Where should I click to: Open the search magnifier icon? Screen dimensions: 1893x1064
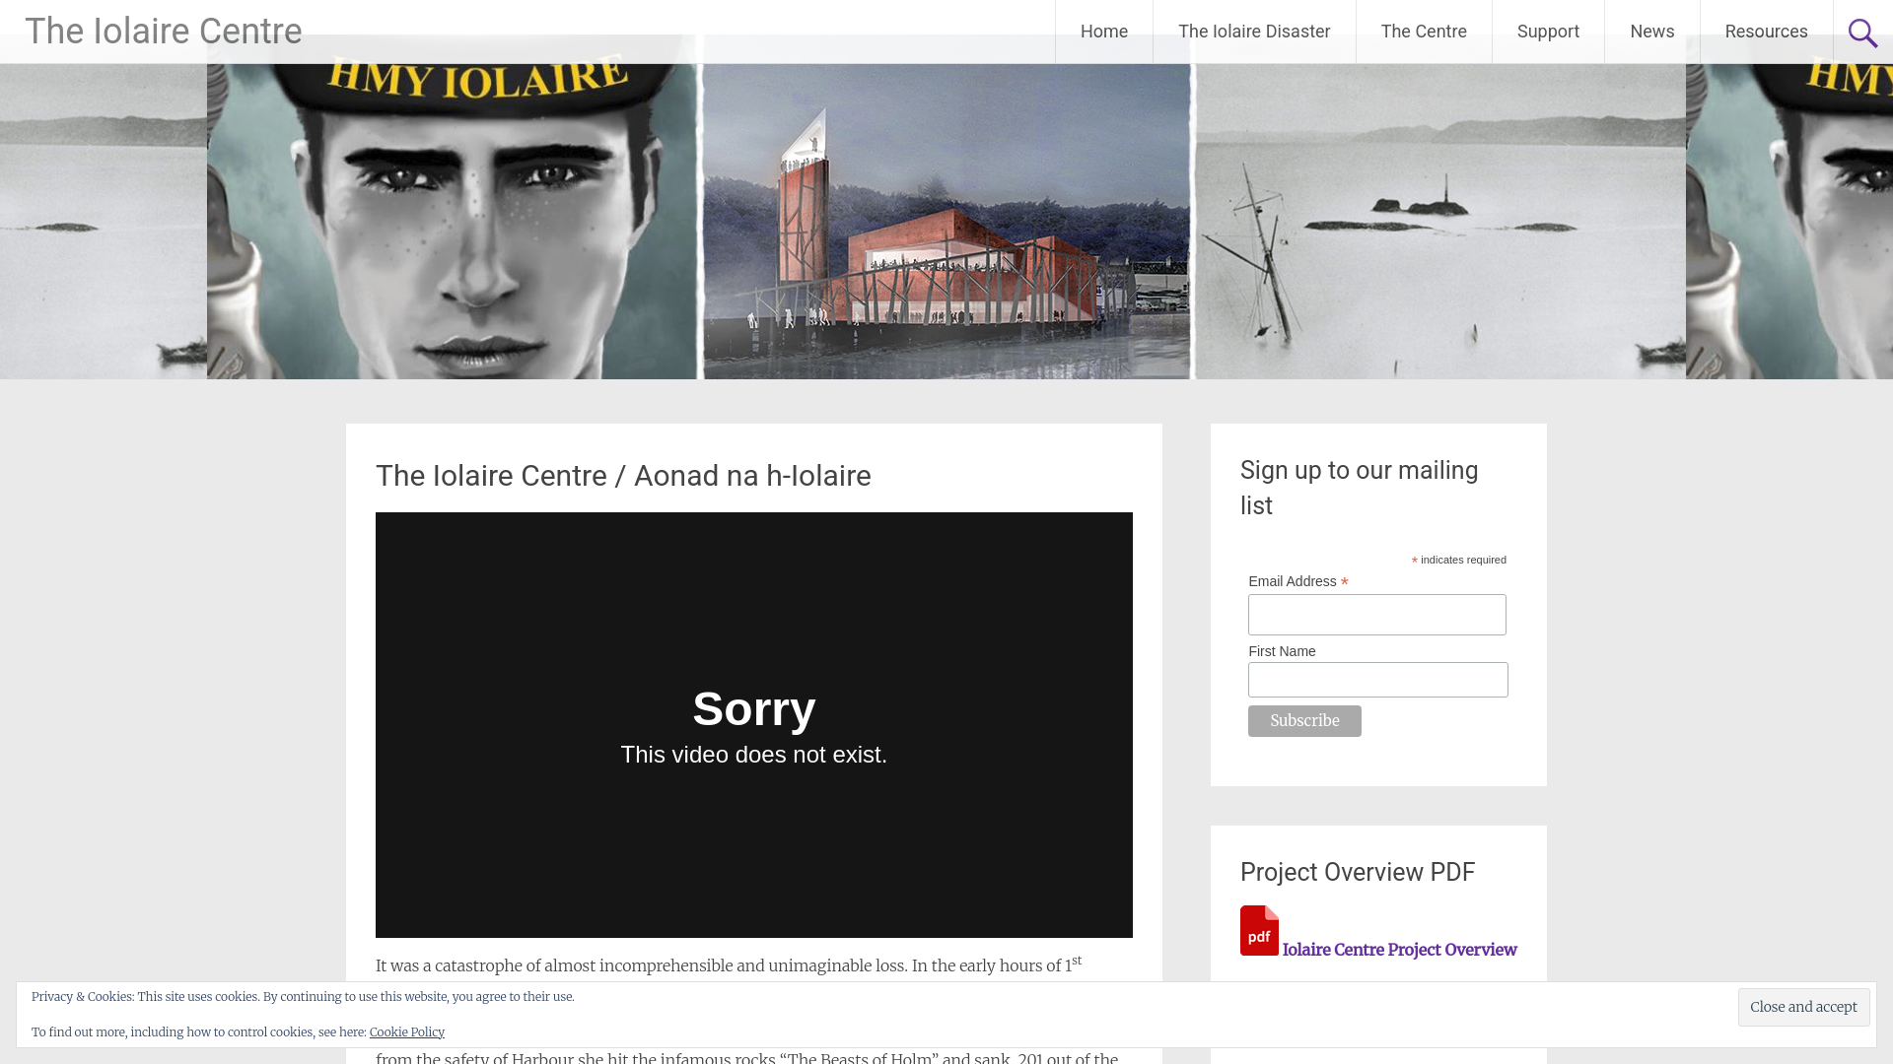pos(1862,33)
